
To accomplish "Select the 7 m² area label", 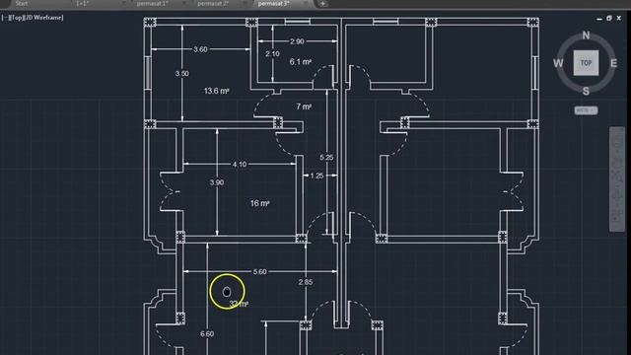I will 304,106.
